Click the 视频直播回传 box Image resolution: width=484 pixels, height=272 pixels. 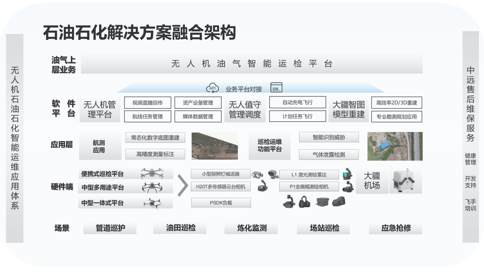point(147,103)
